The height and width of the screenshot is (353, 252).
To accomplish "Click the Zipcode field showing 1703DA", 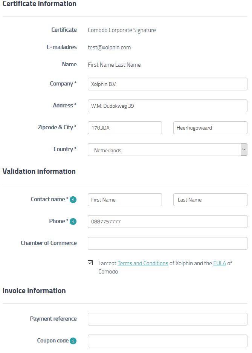I will (x=125, y=128).
